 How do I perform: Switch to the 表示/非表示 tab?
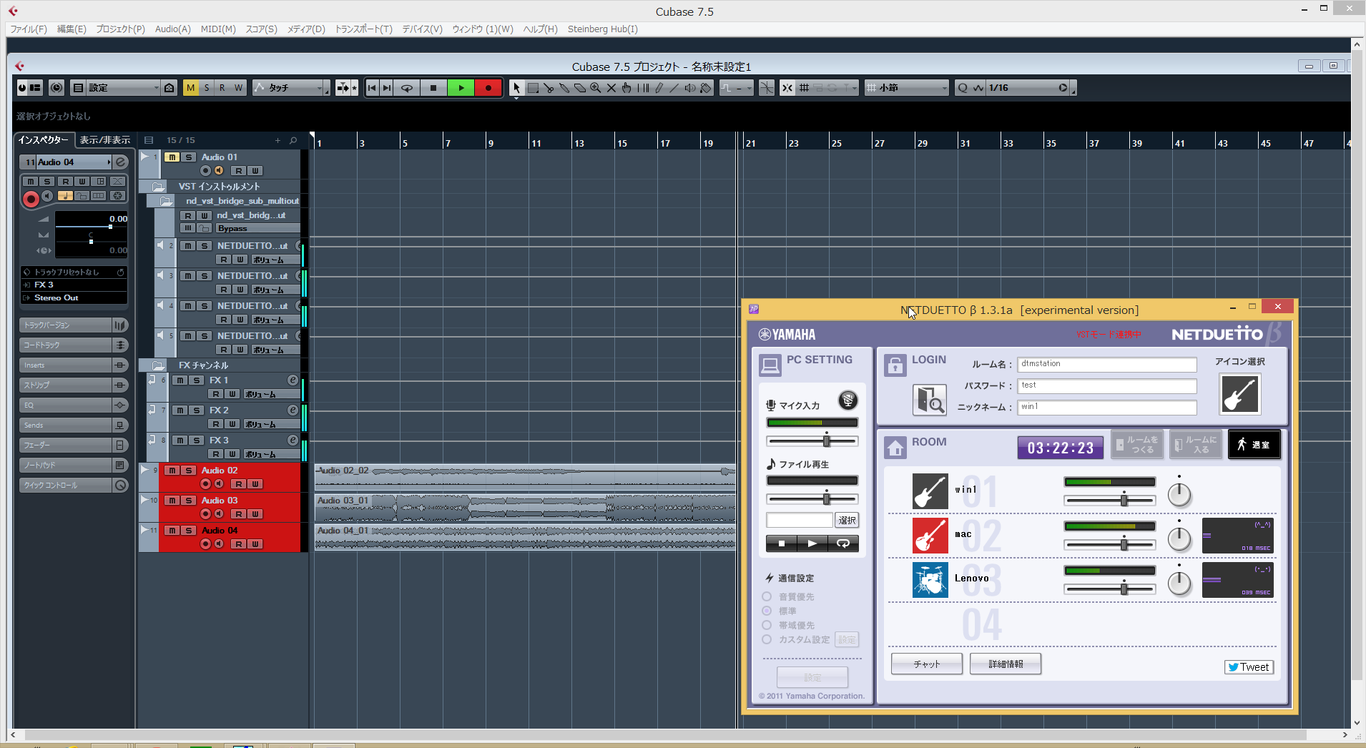105,140
